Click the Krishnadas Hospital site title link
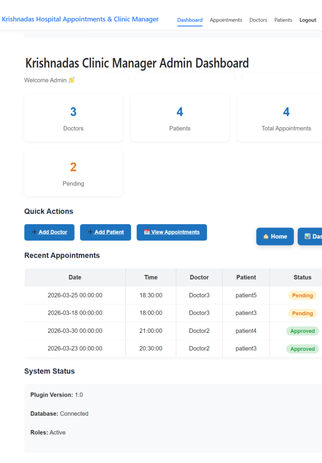 click(x=80, y=19)
